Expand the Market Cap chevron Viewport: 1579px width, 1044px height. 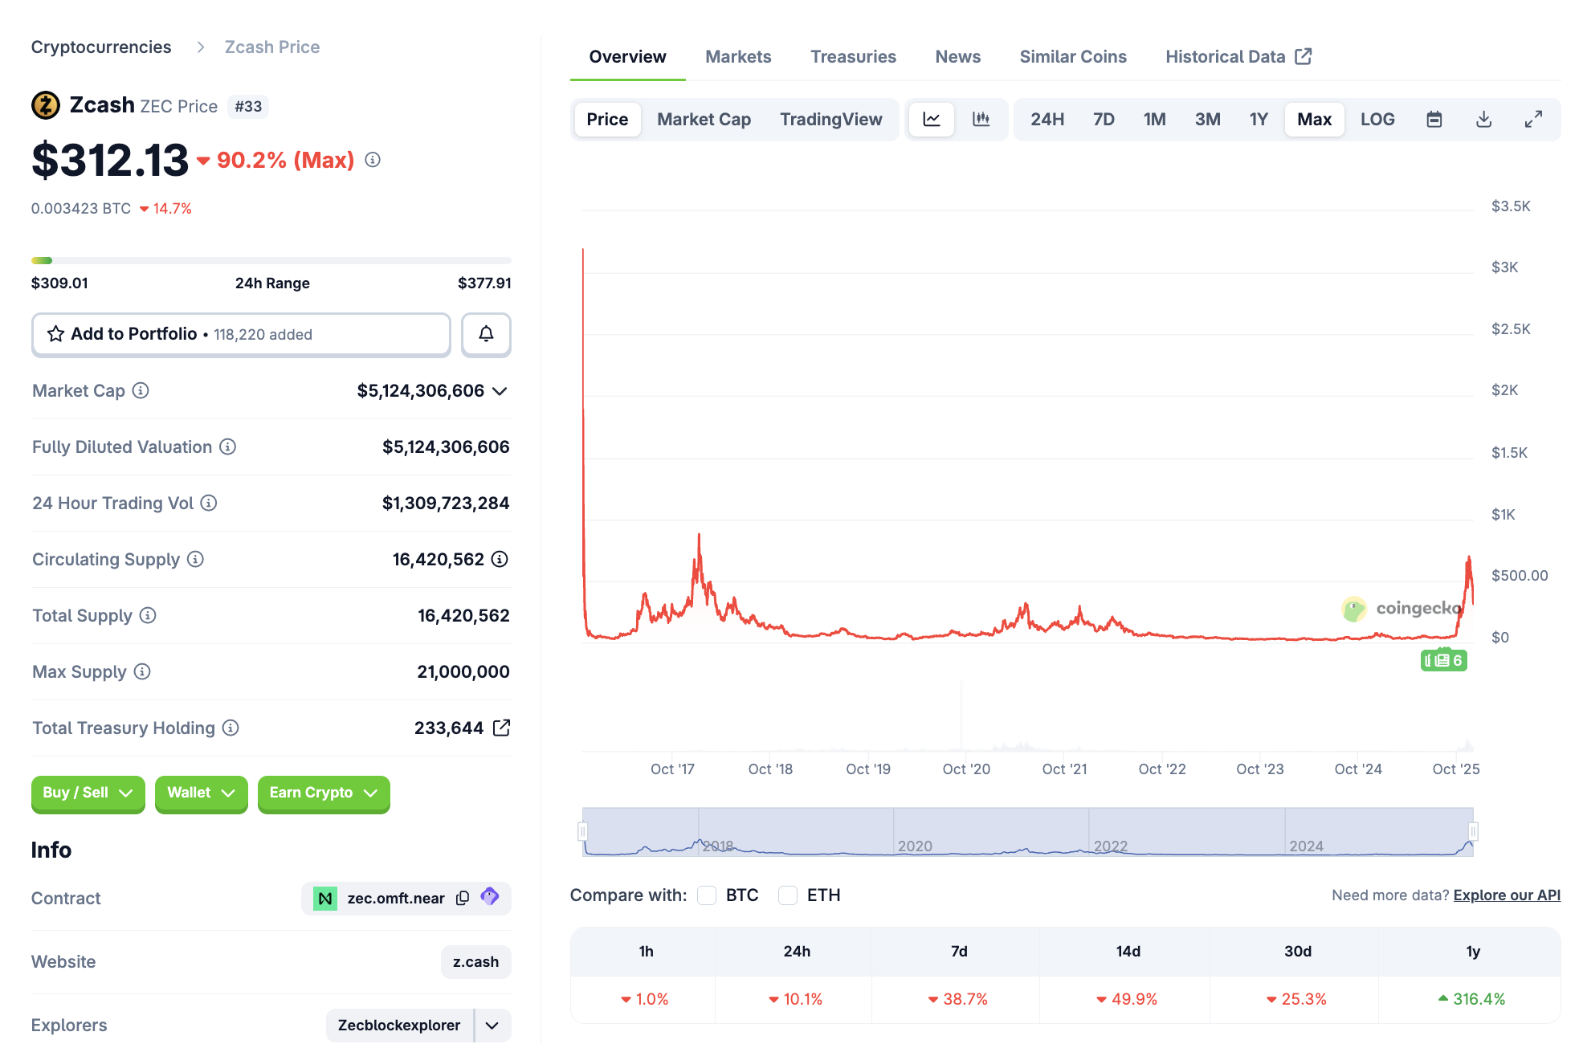tap(500, 391)
